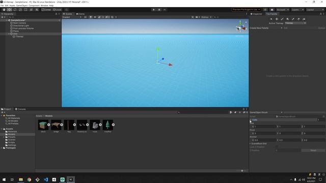Collapse the Assets folder tree

coord(2,129)
